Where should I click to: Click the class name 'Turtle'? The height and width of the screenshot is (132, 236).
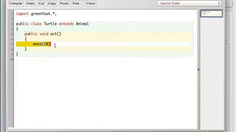50,24
